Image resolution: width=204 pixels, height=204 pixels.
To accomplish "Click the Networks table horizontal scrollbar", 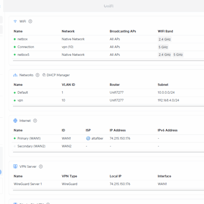I will (108, 106).
